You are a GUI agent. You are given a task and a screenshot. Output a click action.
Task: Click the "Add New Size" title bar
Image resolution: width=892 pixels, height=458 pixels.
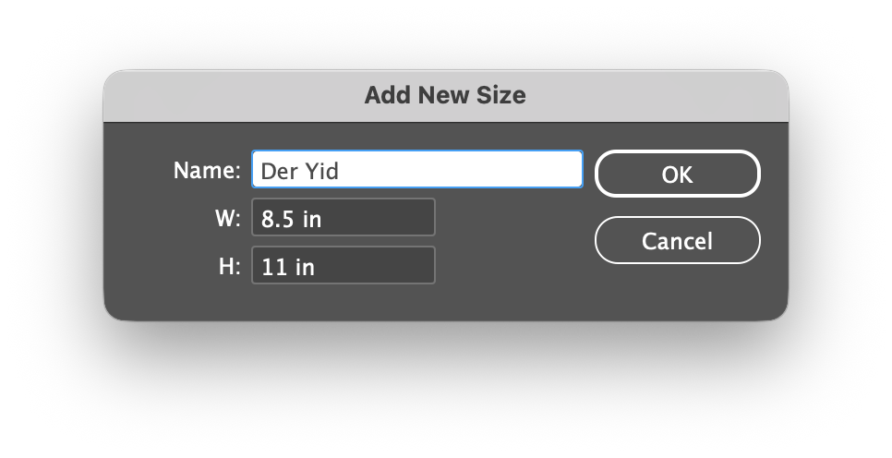point(445,95)
